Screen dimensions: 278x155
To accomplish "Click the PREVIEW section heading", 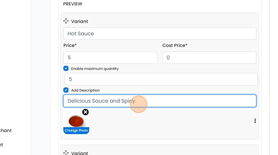I will [x=73, y=4].
